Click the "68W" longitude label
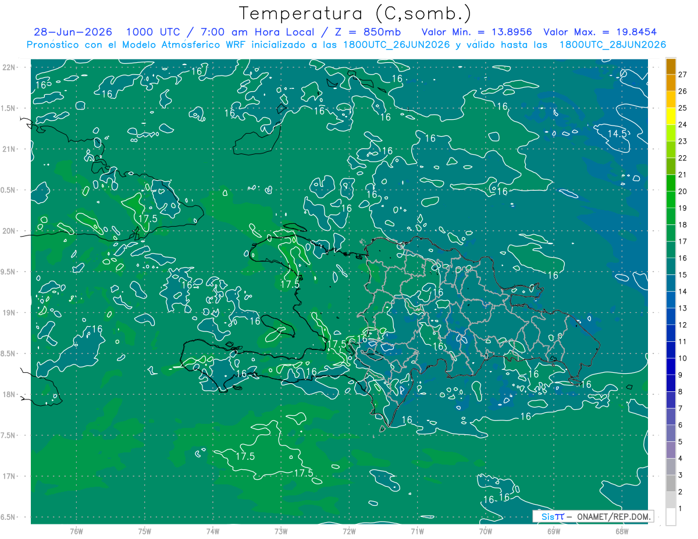The width and height of the screenshot is (698, 539). 622,531
